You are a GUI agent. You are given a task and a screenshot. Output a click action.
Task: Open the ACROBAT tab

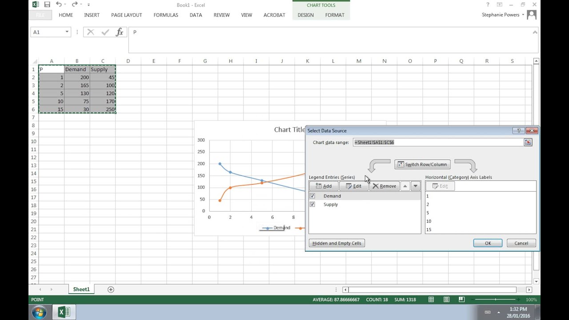click(x=274, y=15)
